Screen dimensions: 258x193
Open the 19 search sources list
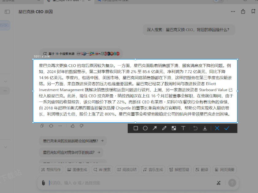(81, 54)
